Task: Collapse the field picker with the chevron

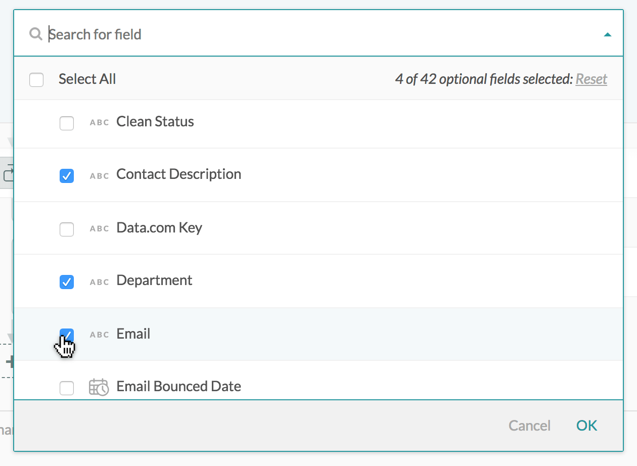Action: point(608,34)
